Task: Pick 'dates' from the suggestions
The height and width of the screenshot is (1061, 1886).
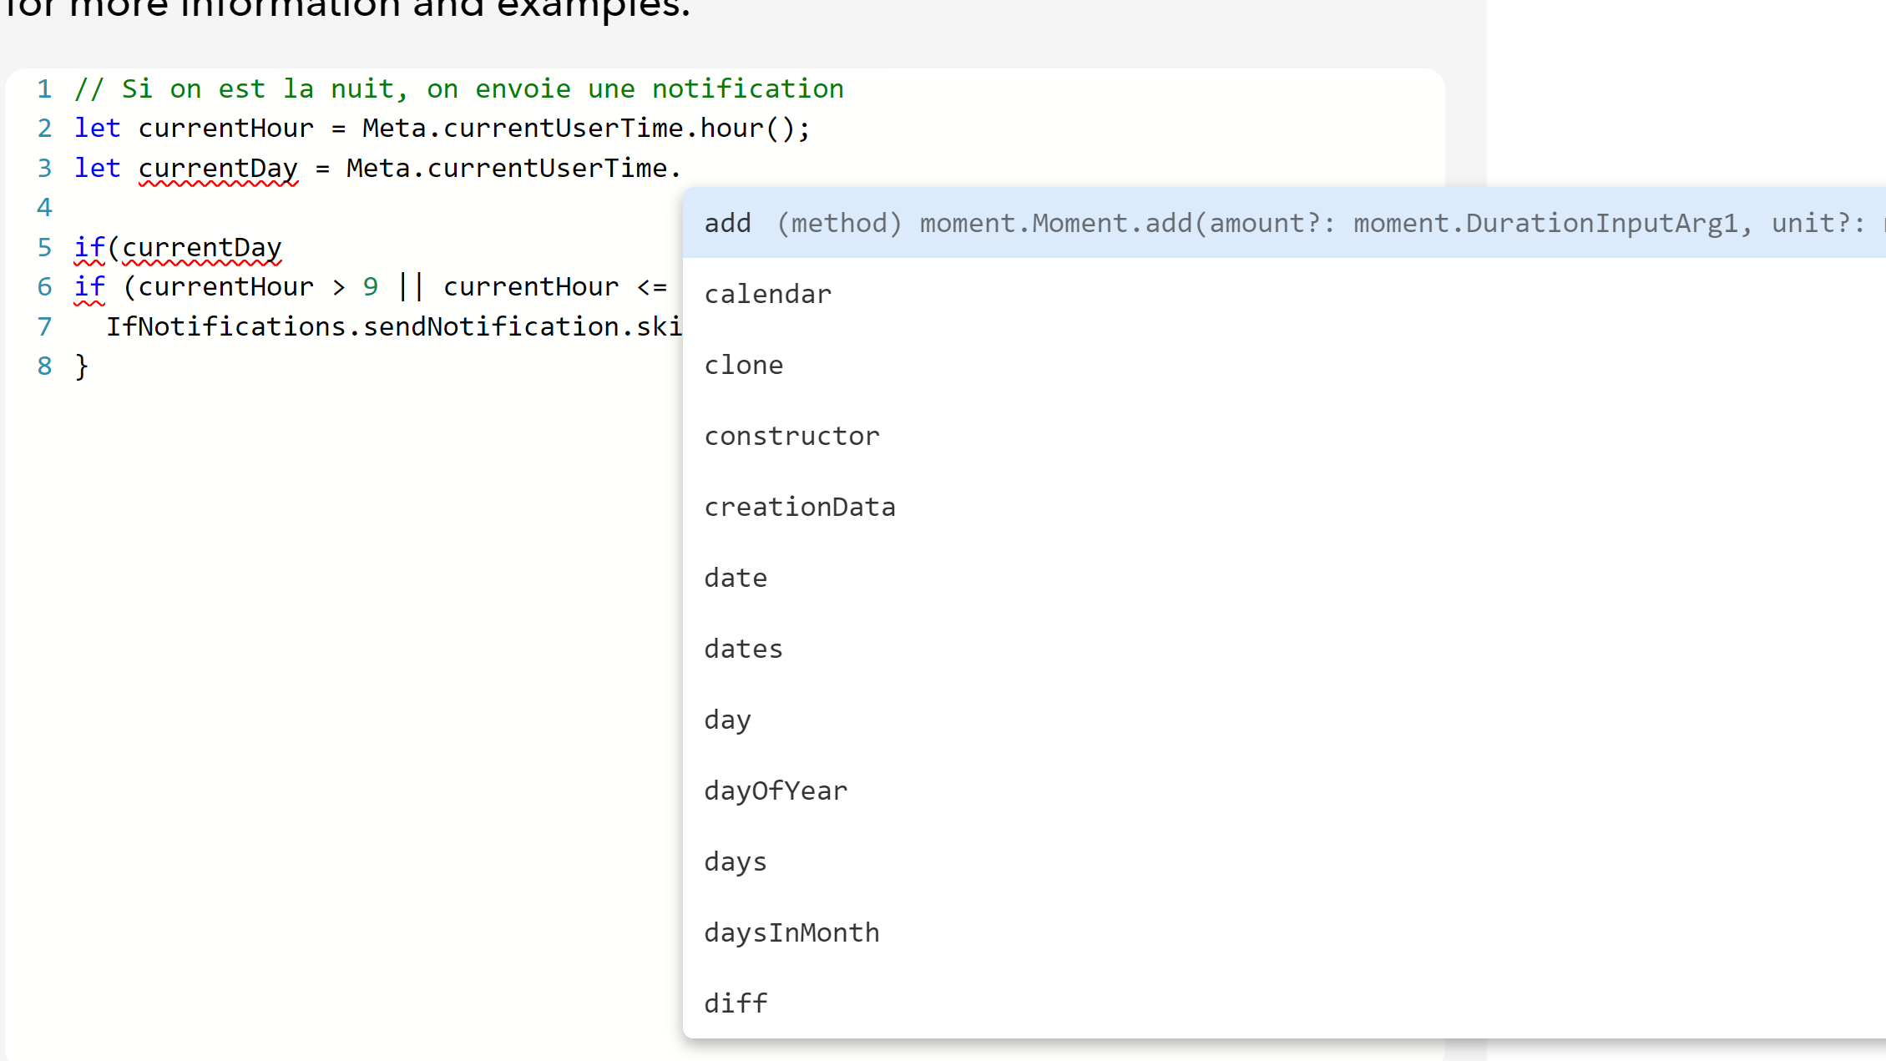Action: 743,649
